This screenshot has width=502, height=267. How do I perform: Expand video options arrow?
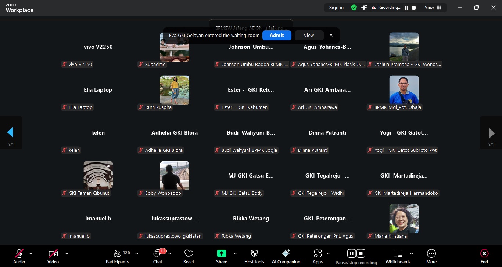click(67, 253)
